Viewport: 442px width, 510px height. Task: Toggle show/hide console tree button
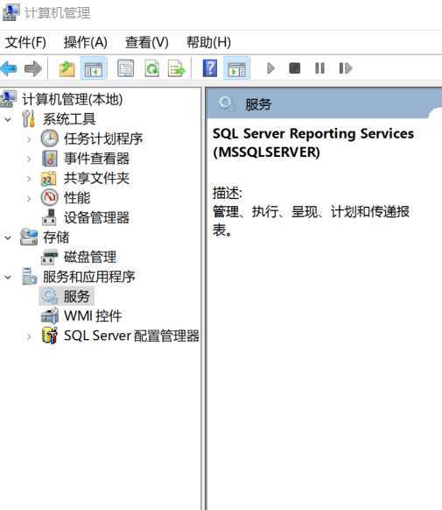pyautogui.click(x=93, y=68)
